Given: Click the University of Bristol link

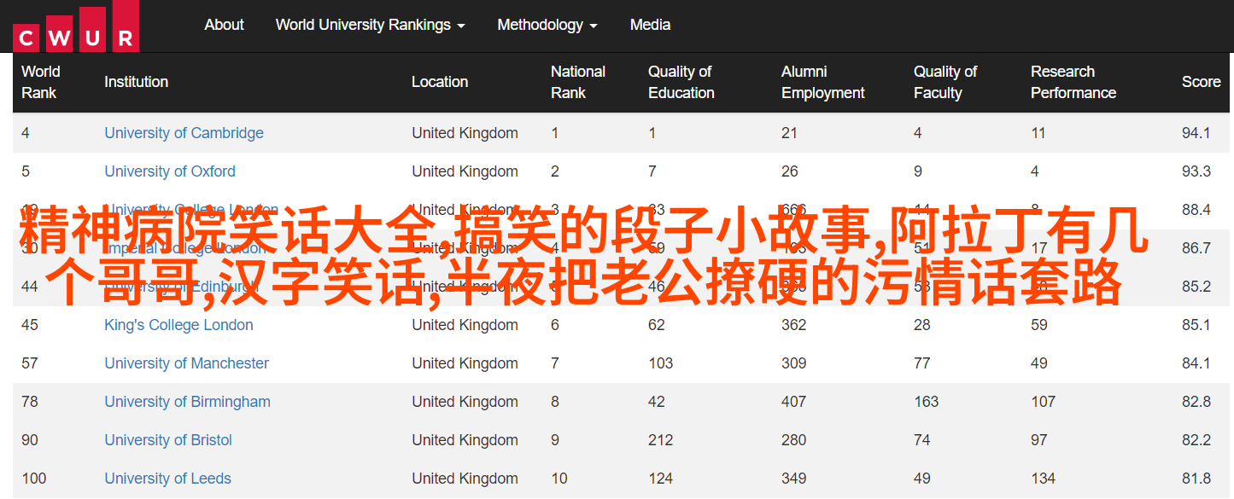Looking at the screenshot, I should pyautogui.click(x=168, y=440).
